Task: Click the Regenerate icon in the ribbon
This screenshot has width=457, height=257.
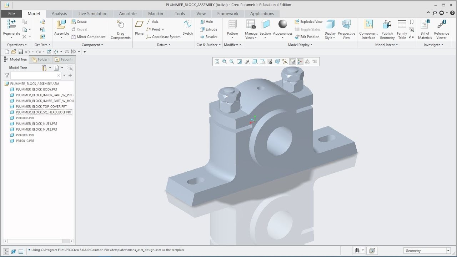Action: pyautogui.click(x=11, y=24)
